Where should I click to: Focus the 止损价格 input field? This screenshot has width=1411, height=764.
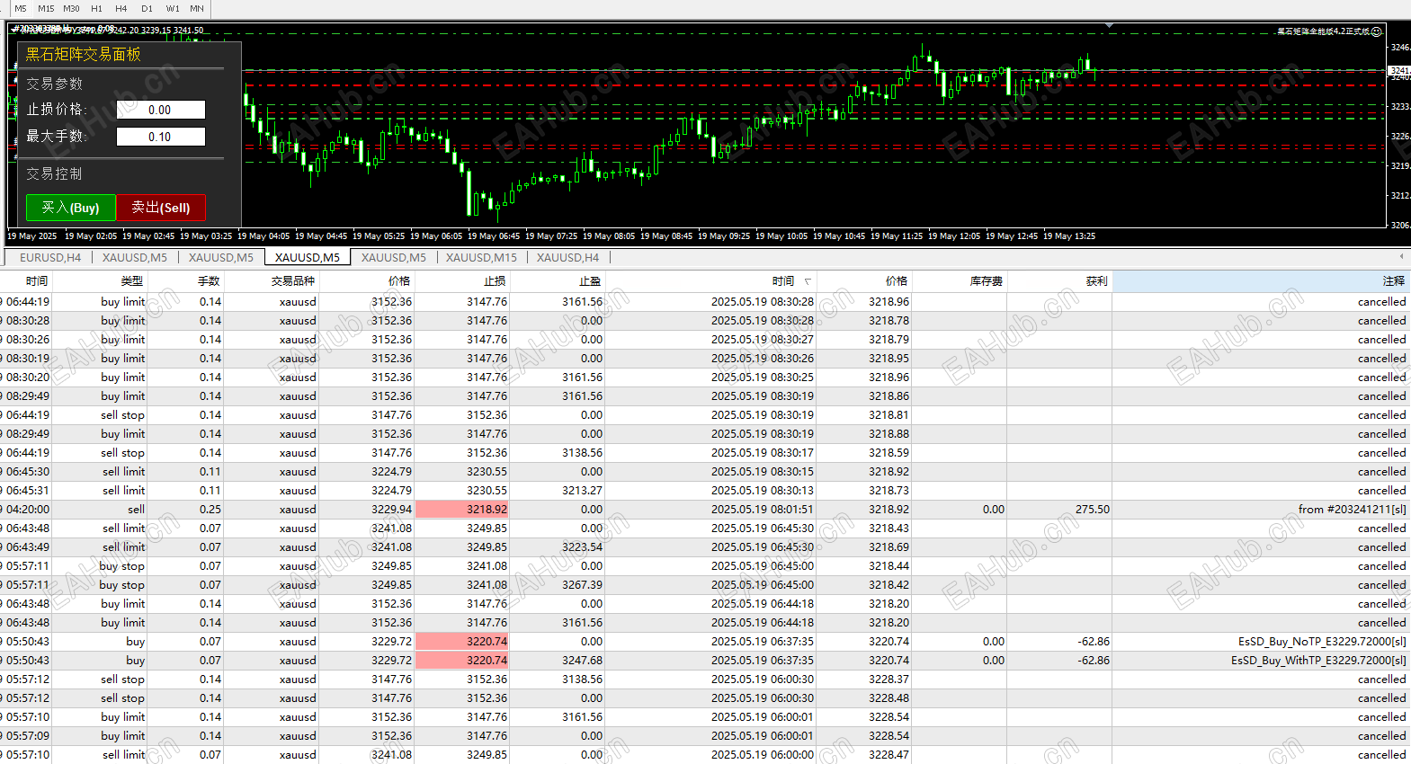coord(161,110)
